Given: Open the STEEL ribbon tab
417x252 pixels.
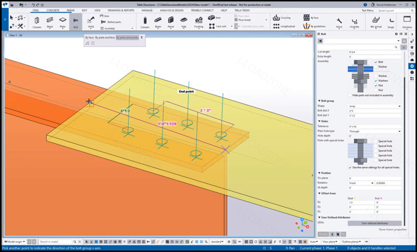Looking at the screenshot, I should click(x=35, y=10).
